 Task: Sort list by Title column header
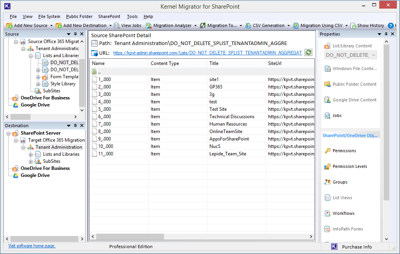(236, 63)
